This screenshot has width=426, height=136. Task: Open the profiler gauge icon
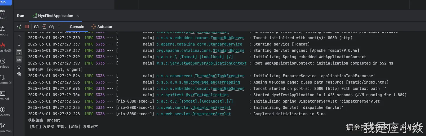coord(52,27)
